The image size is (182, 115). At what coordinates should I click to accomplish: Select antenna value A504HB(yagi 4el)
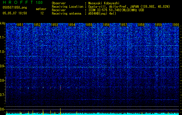click(x=102, y=14)
